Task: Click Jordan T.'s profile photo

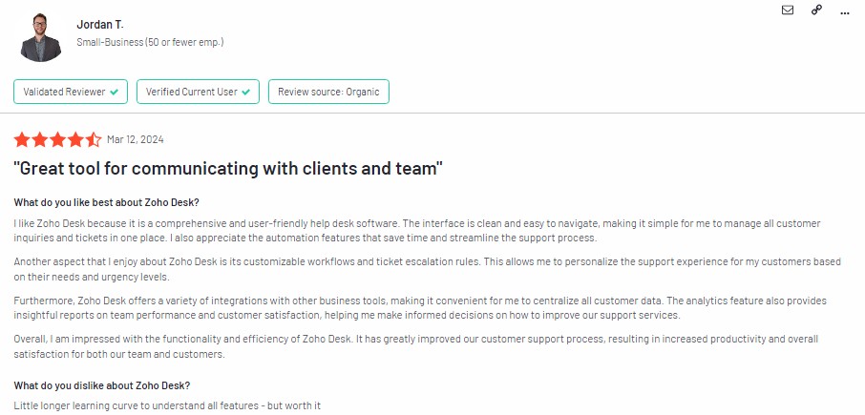Action: tap(40, 37)
